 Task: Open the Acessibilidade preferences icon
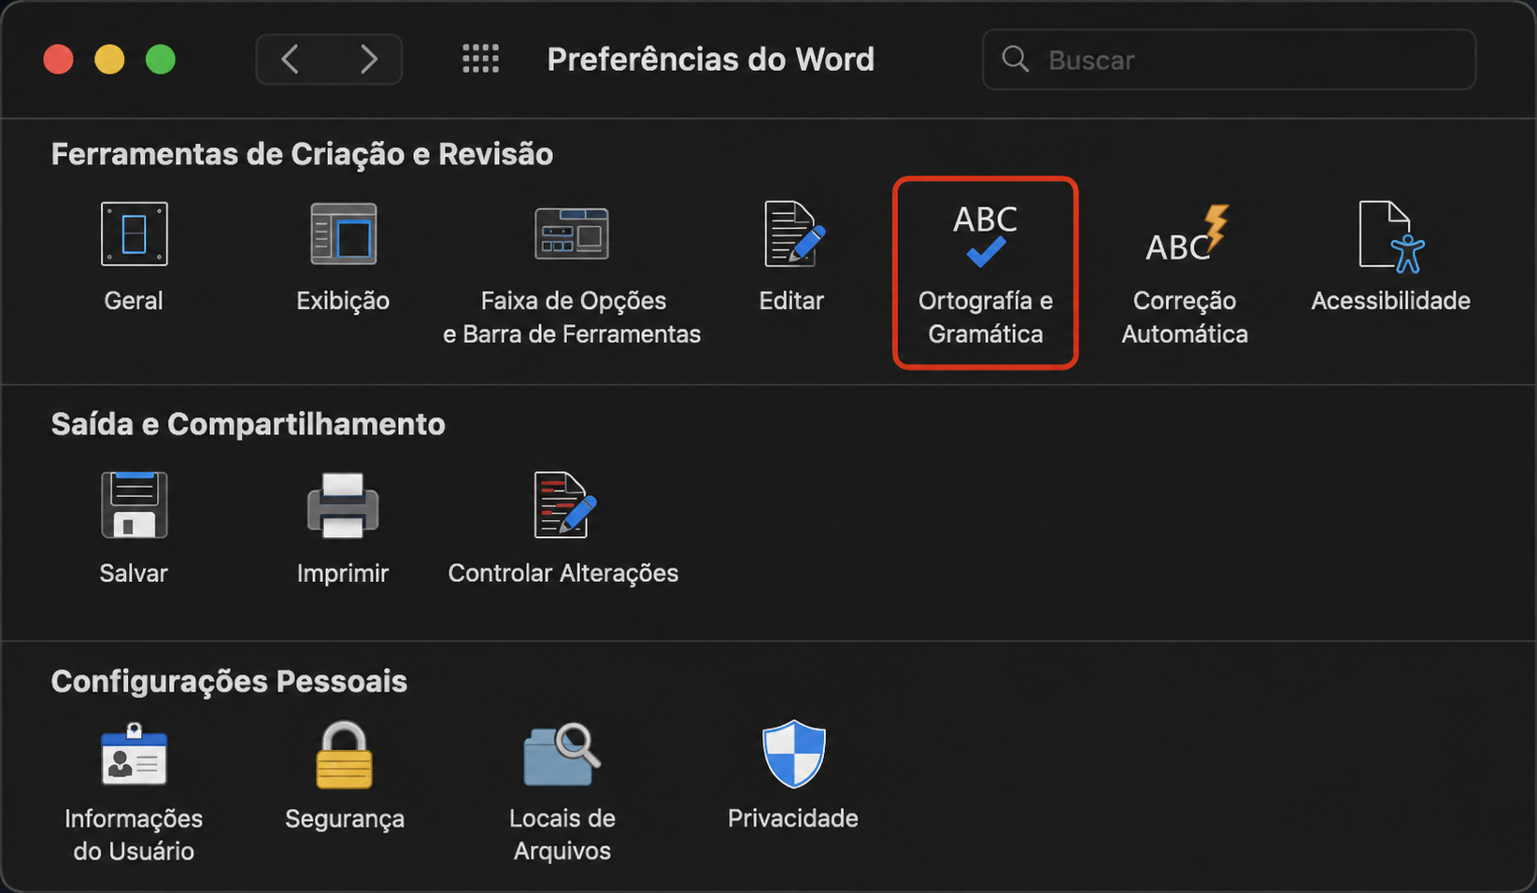click(1391, 235)
